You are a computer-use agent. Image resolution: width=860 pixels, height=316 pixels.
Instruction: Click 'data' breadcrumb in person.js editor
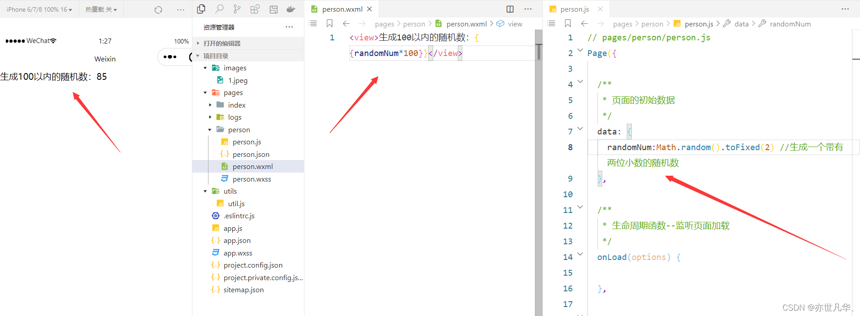tap(742, 24)
